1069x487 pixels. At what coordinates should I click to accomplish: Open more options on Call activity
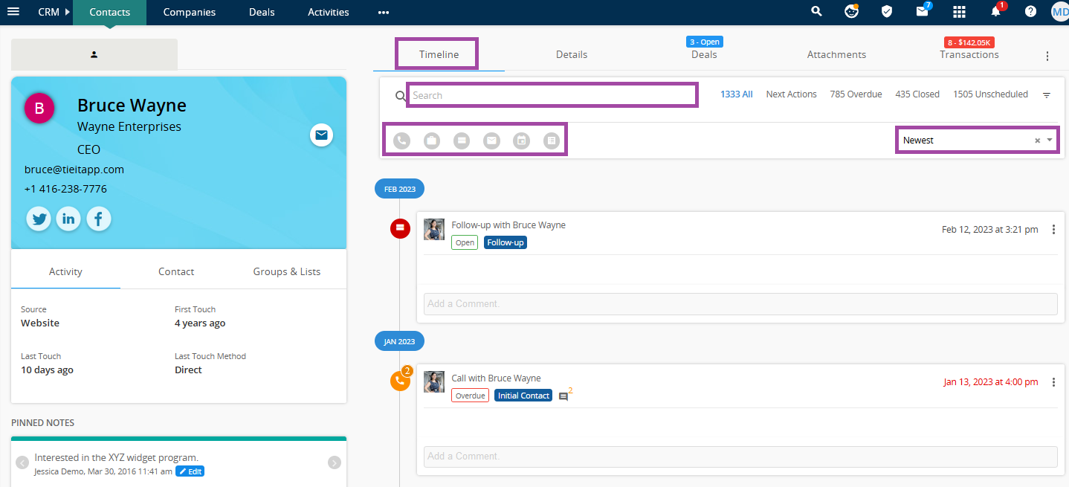pyautogui.click(x=1053, y=382)
